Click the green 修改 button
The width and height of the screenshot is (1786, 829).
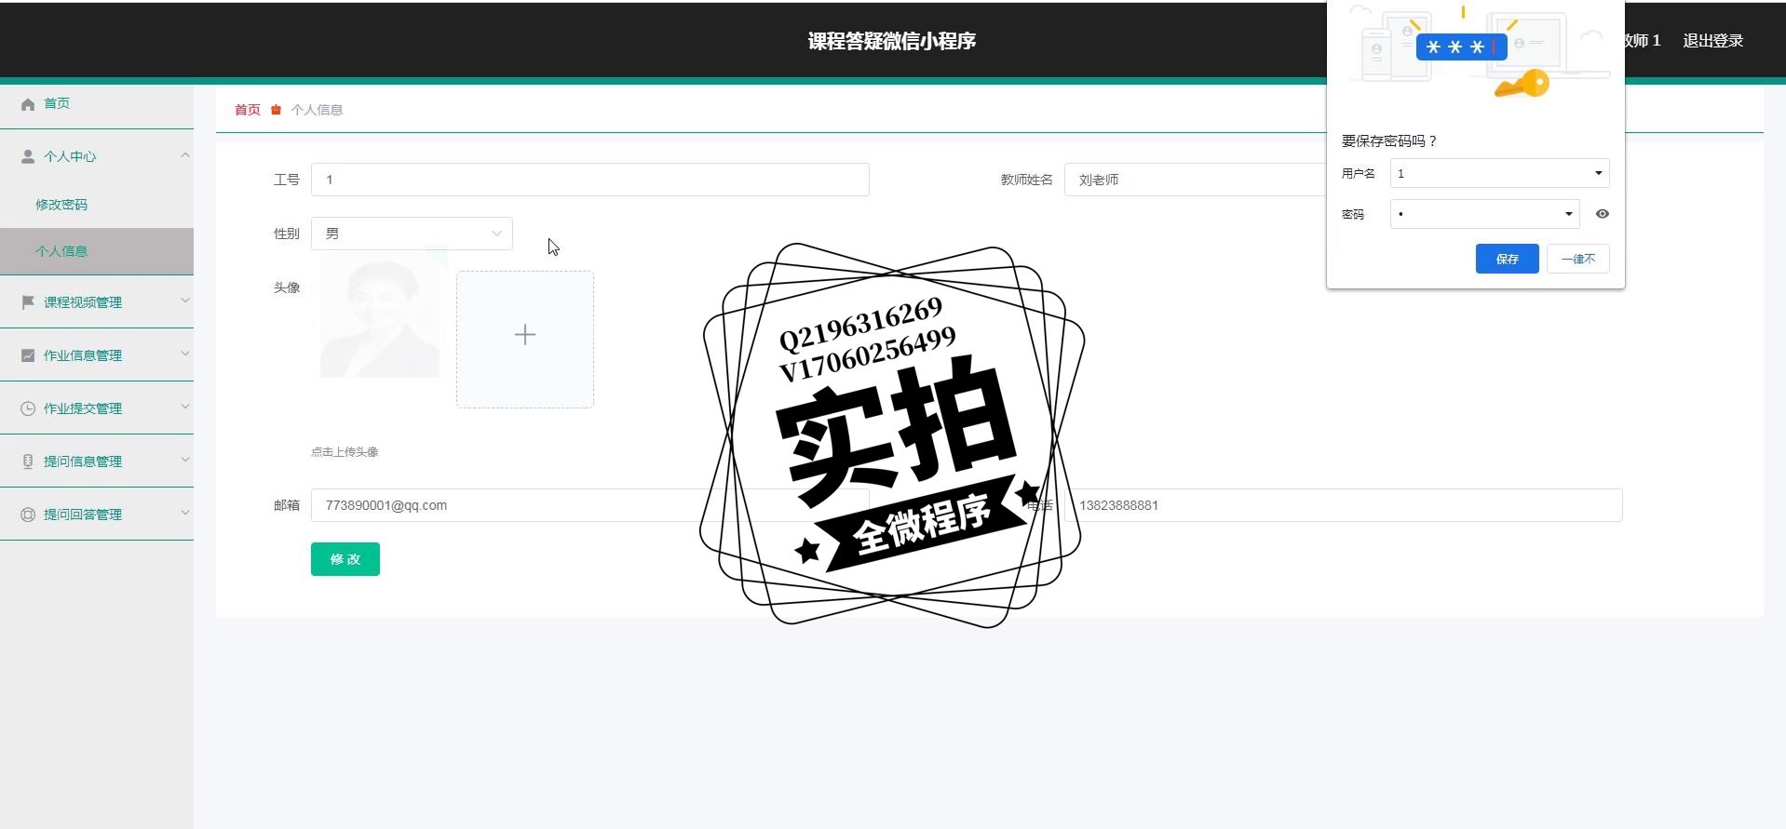coord(345,559)
